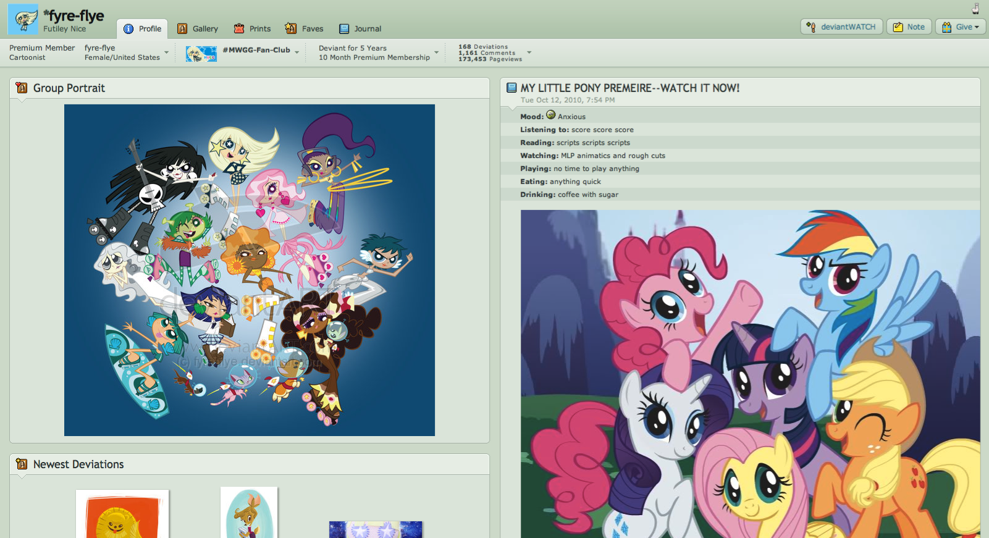This screenshot has height=538, width=989.
Task: Send a Note to this user
Action: click(909, 27)
